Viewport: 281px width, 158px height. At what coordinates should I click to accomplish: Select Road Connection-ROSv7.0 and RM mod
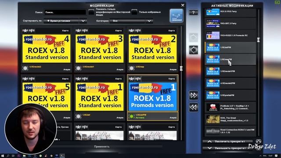tap(231, 131)
